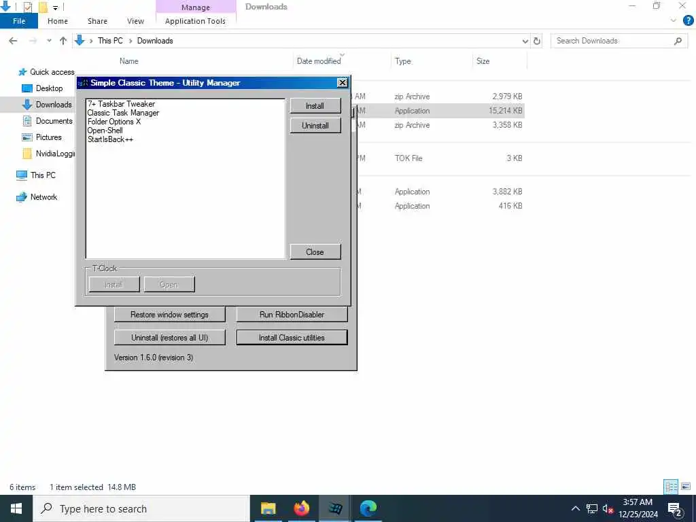Refresh the Downloads folder view

click(537, 41)
